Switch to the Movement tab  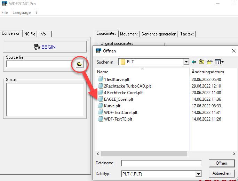[129, 34]
